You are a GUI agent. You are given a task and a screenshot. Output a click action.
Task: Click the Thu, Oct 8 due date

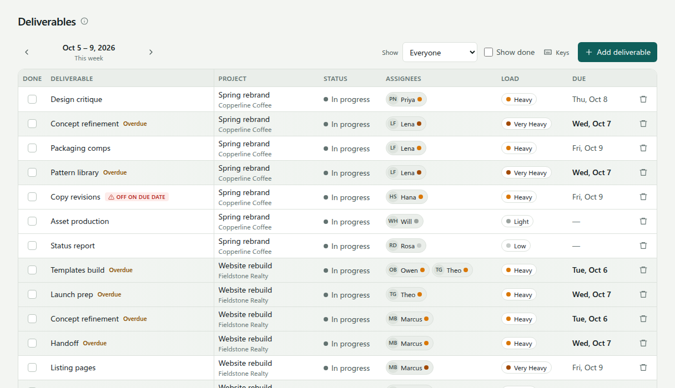pos(590,99)
